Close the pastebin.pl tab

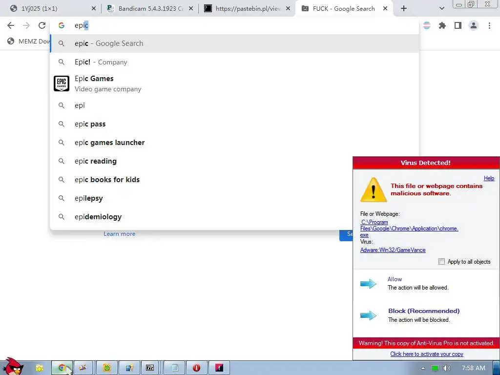(288, 9)
